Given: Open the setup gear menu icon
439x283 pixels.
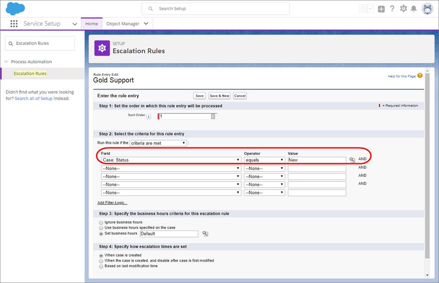Looking at the screenshot, I should (403, 9).
